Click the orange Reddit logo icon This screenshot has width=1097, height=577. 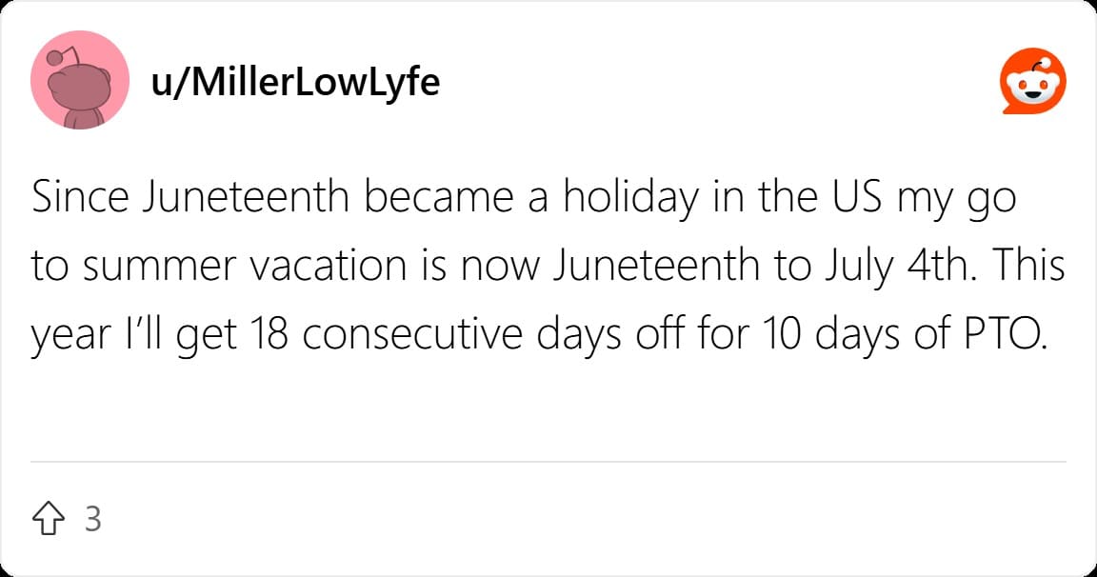(x=1032, y=81)
